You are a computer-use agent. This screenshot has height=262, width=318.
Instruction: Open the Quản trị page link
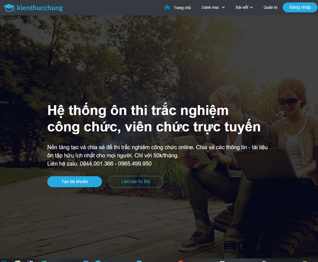click(x=270, y=7)
